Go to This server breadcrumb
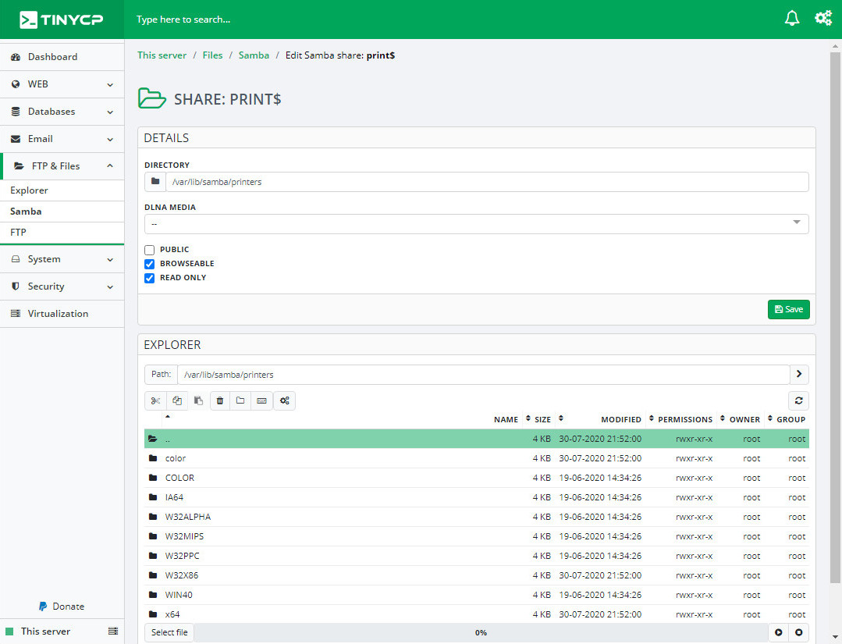Viewport: 842px width, 644px height. (162, 55)
